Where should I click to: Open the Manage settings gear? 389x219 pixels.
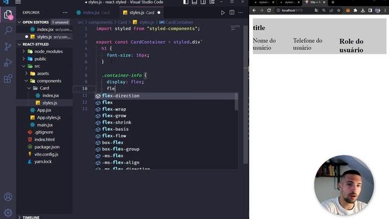[8, 212]
